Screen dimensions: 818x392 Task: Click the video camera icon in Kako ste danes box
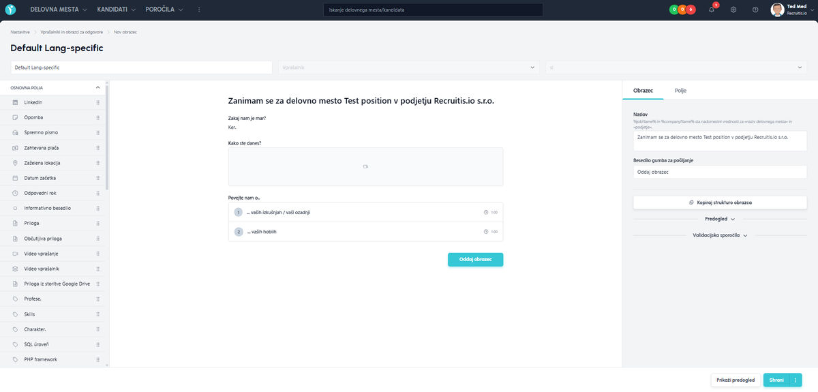tap(365, 166)
